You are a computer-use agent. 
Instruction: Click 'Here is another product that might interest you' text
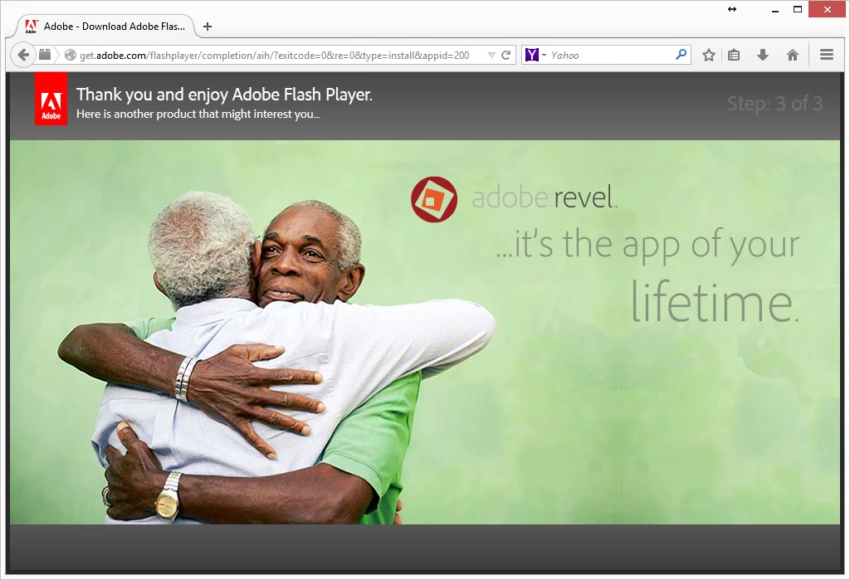click(198, 114)
